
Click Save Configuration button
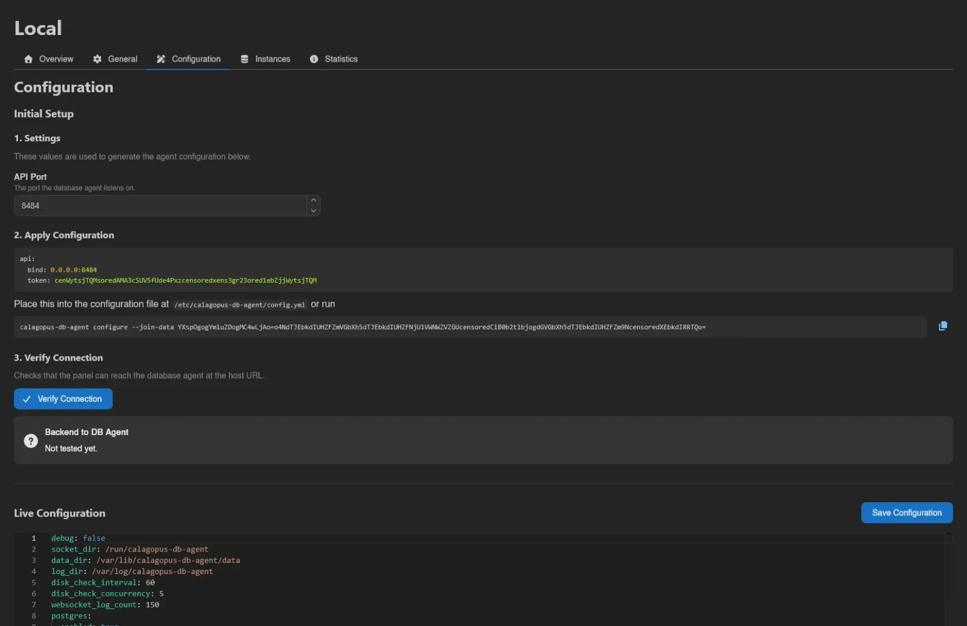tap(907, 513)
